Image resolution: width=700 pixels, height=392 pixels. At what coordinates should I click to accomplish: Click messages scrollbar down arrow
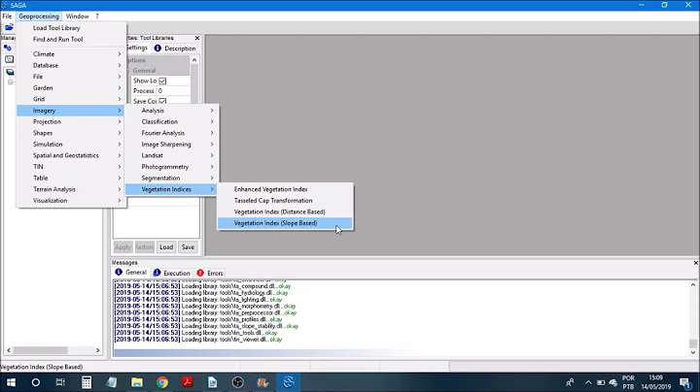tap(693, 352)
